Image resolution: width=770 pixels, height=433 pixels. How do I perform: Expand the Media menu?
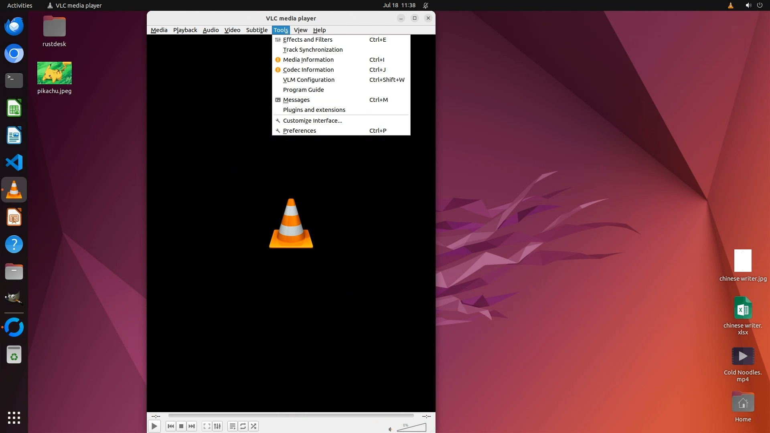(159, 30)
